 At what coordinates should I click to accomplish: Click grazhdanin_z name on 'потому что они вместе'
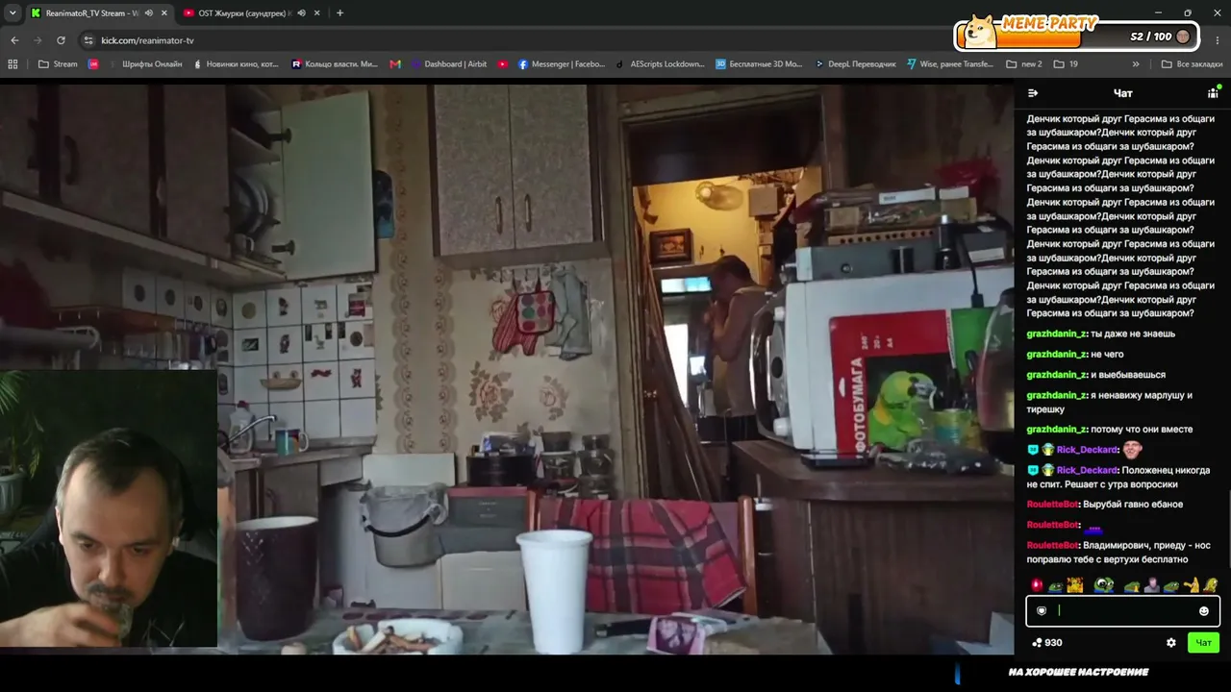1057,430
